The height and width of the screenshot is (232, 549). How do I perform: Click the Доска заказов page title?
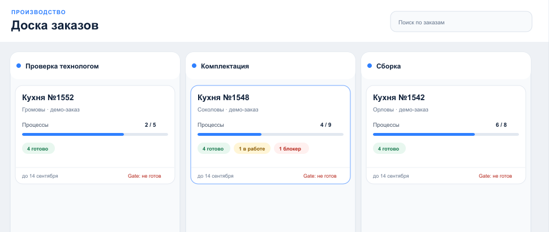tap(55, 26)
